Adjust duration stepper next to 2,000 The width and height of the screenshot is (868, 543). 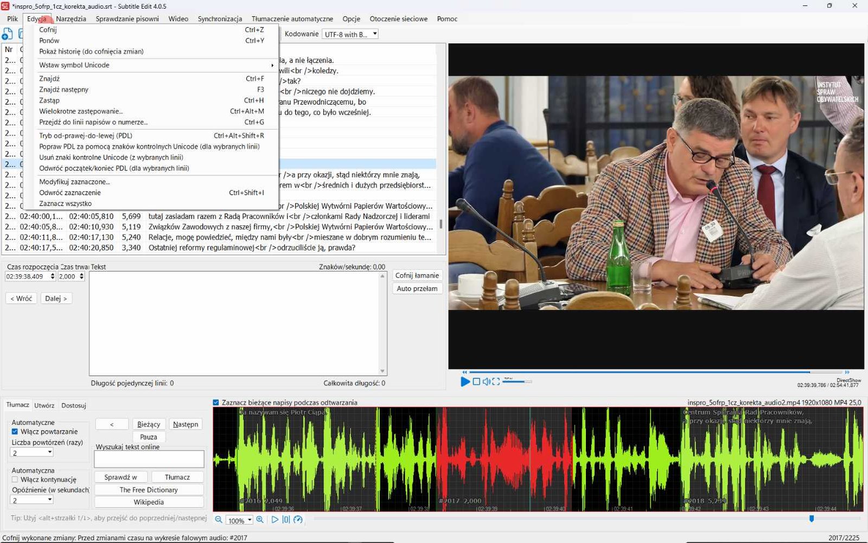pos(81,276)
